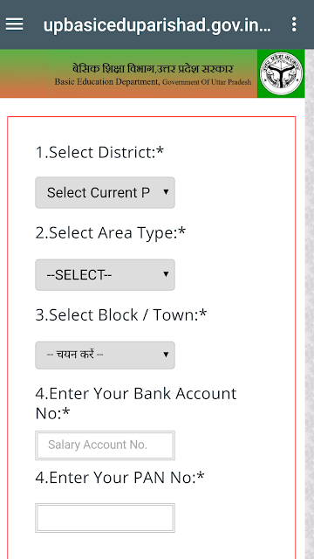The height and width of the screenshot is (559, 314).
Task: Click the 2.Select Area Type label
Action: point(111,233)
